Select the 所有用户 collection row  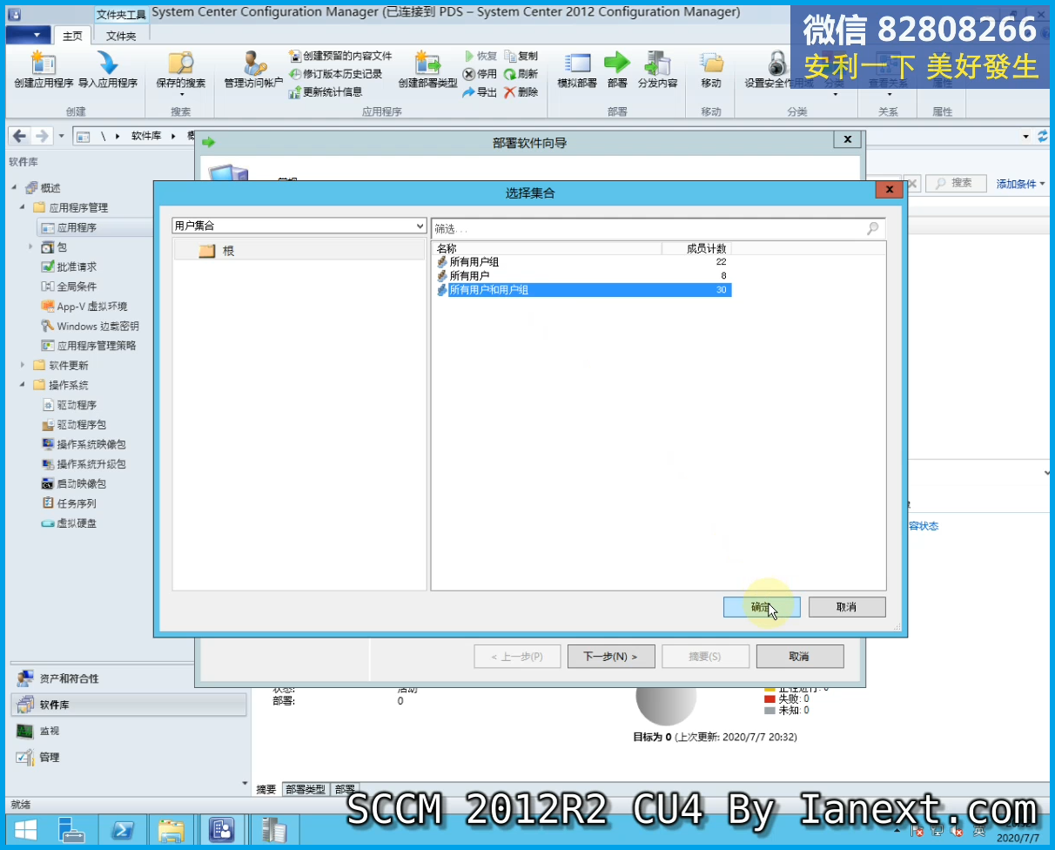pos(582,276)
